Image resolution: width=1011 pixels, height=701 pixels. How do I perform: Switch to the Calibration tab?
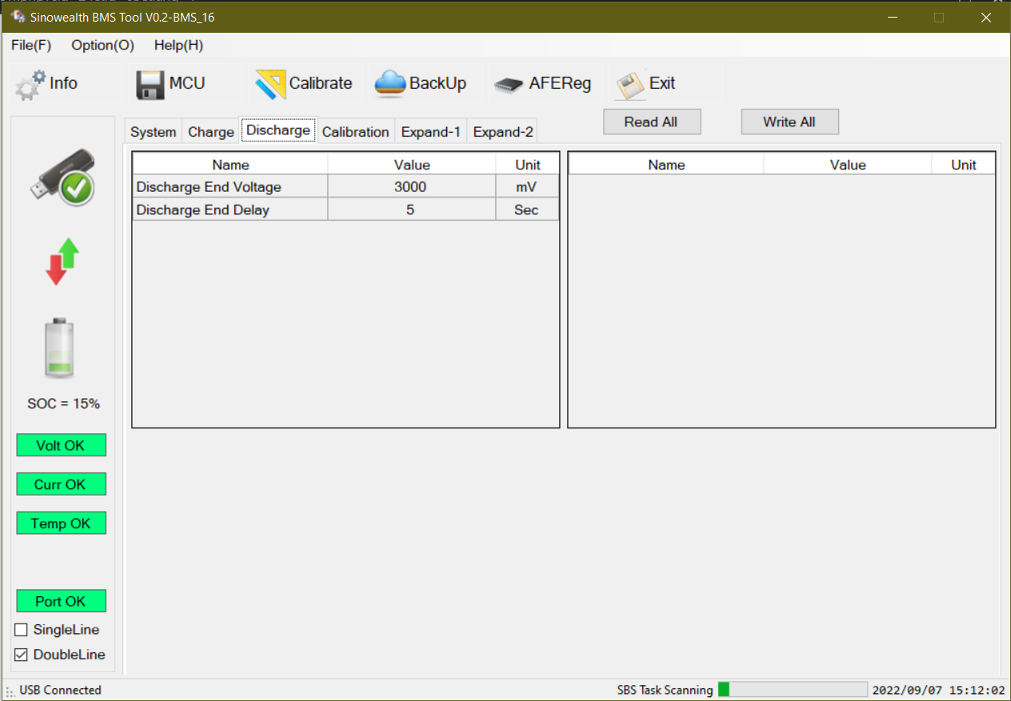pyautogui.click(x=355, y=132)
